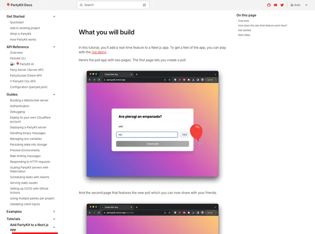Jump to How does the real-time feature work here?
Viewport: 315px width, 234px height.
(262, 26)
